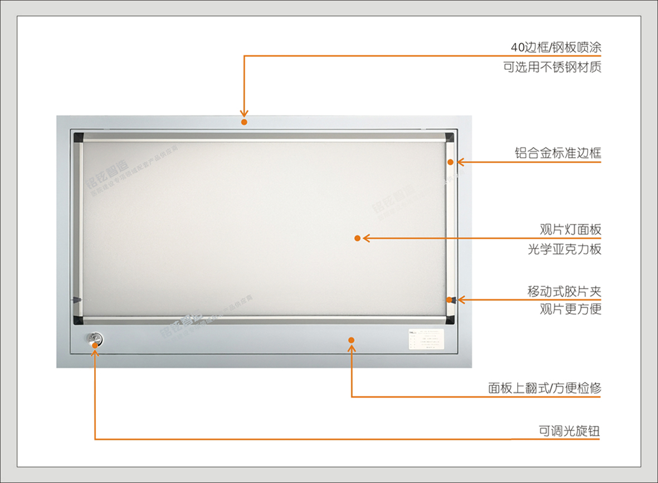Click the orange arrowhead pointing at top frame
The height and width of the screenshot is (483, 658).
click(x=244, y=113)
